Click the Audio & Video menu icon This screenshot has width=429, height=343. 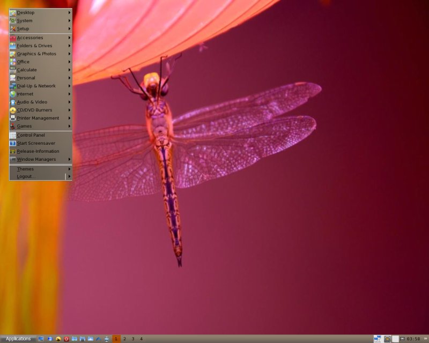pyautogui.click(x=13, y=102)
